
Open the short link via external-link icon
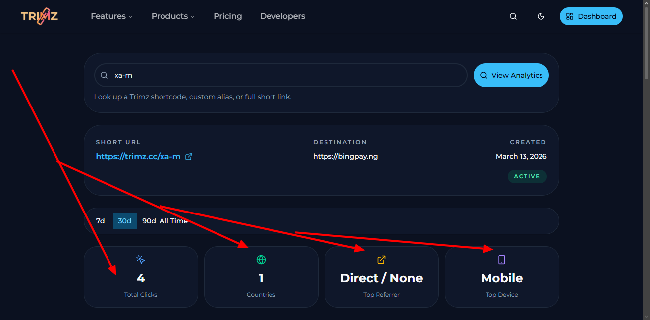click(x=188, y=156)
